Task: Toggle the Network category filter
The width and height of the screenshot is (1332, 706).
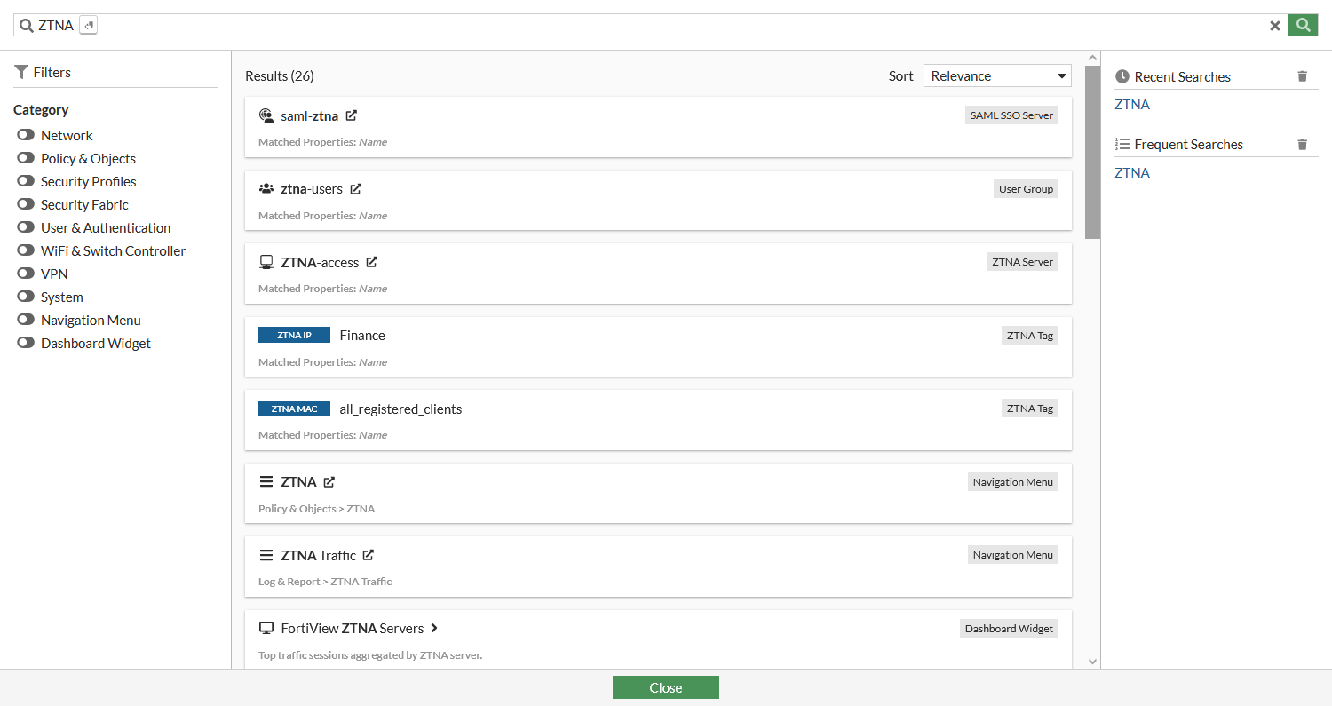Action: [26, 135]
